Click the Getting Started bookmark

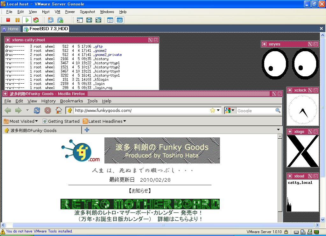click(61, 121)
